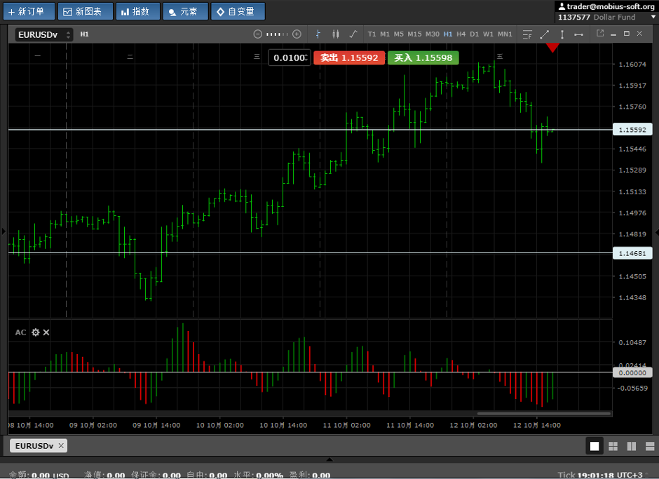The height and width of the screenshot is (479, 659).
Task: Remove the AC indicator with its X
Action: point(46,332)
